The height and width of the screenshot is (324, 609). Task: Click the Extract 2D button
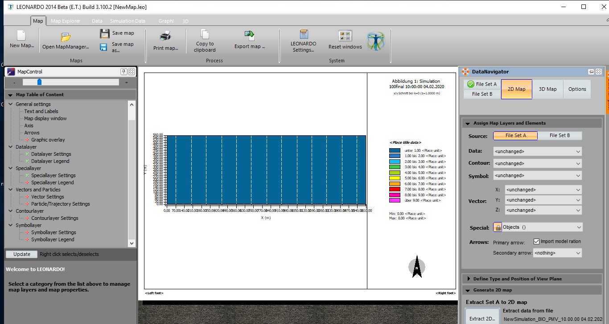[x=482, y=317]
